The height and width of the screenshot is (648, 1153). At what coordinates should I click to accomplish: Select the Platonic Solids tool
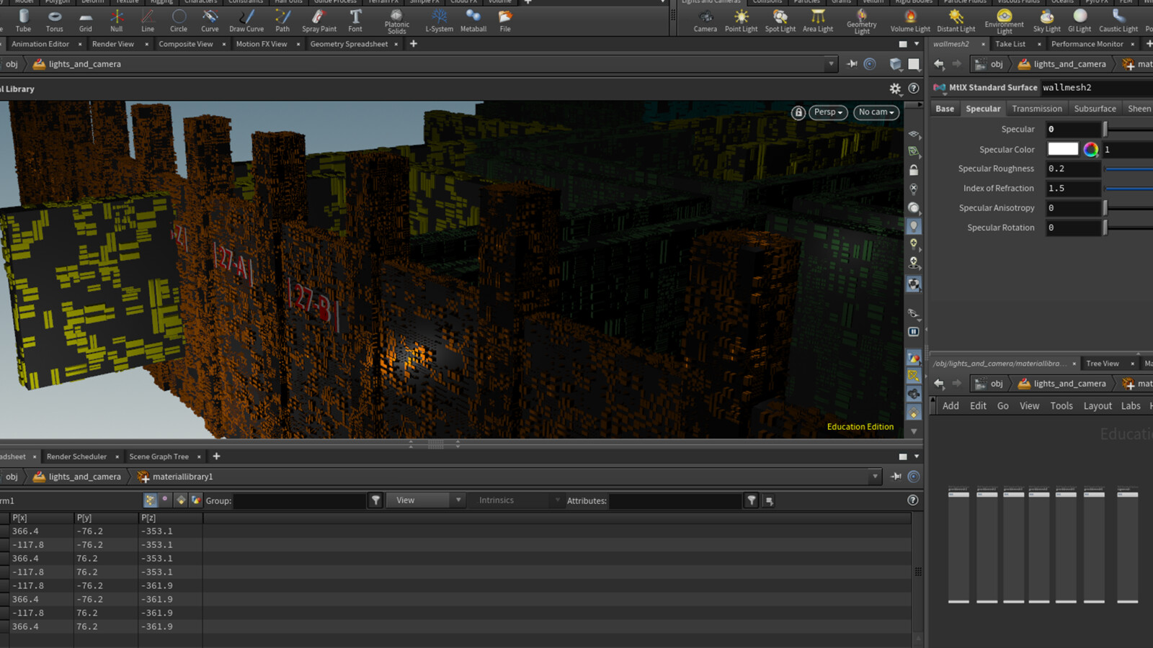[x=396, y=20]
